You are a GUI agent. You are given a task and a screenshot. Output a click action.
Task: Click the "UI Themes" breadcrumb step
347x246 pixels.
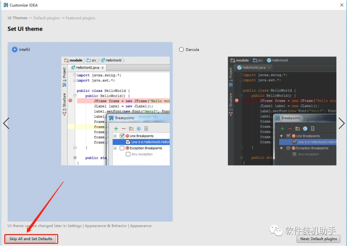point(17,18)
